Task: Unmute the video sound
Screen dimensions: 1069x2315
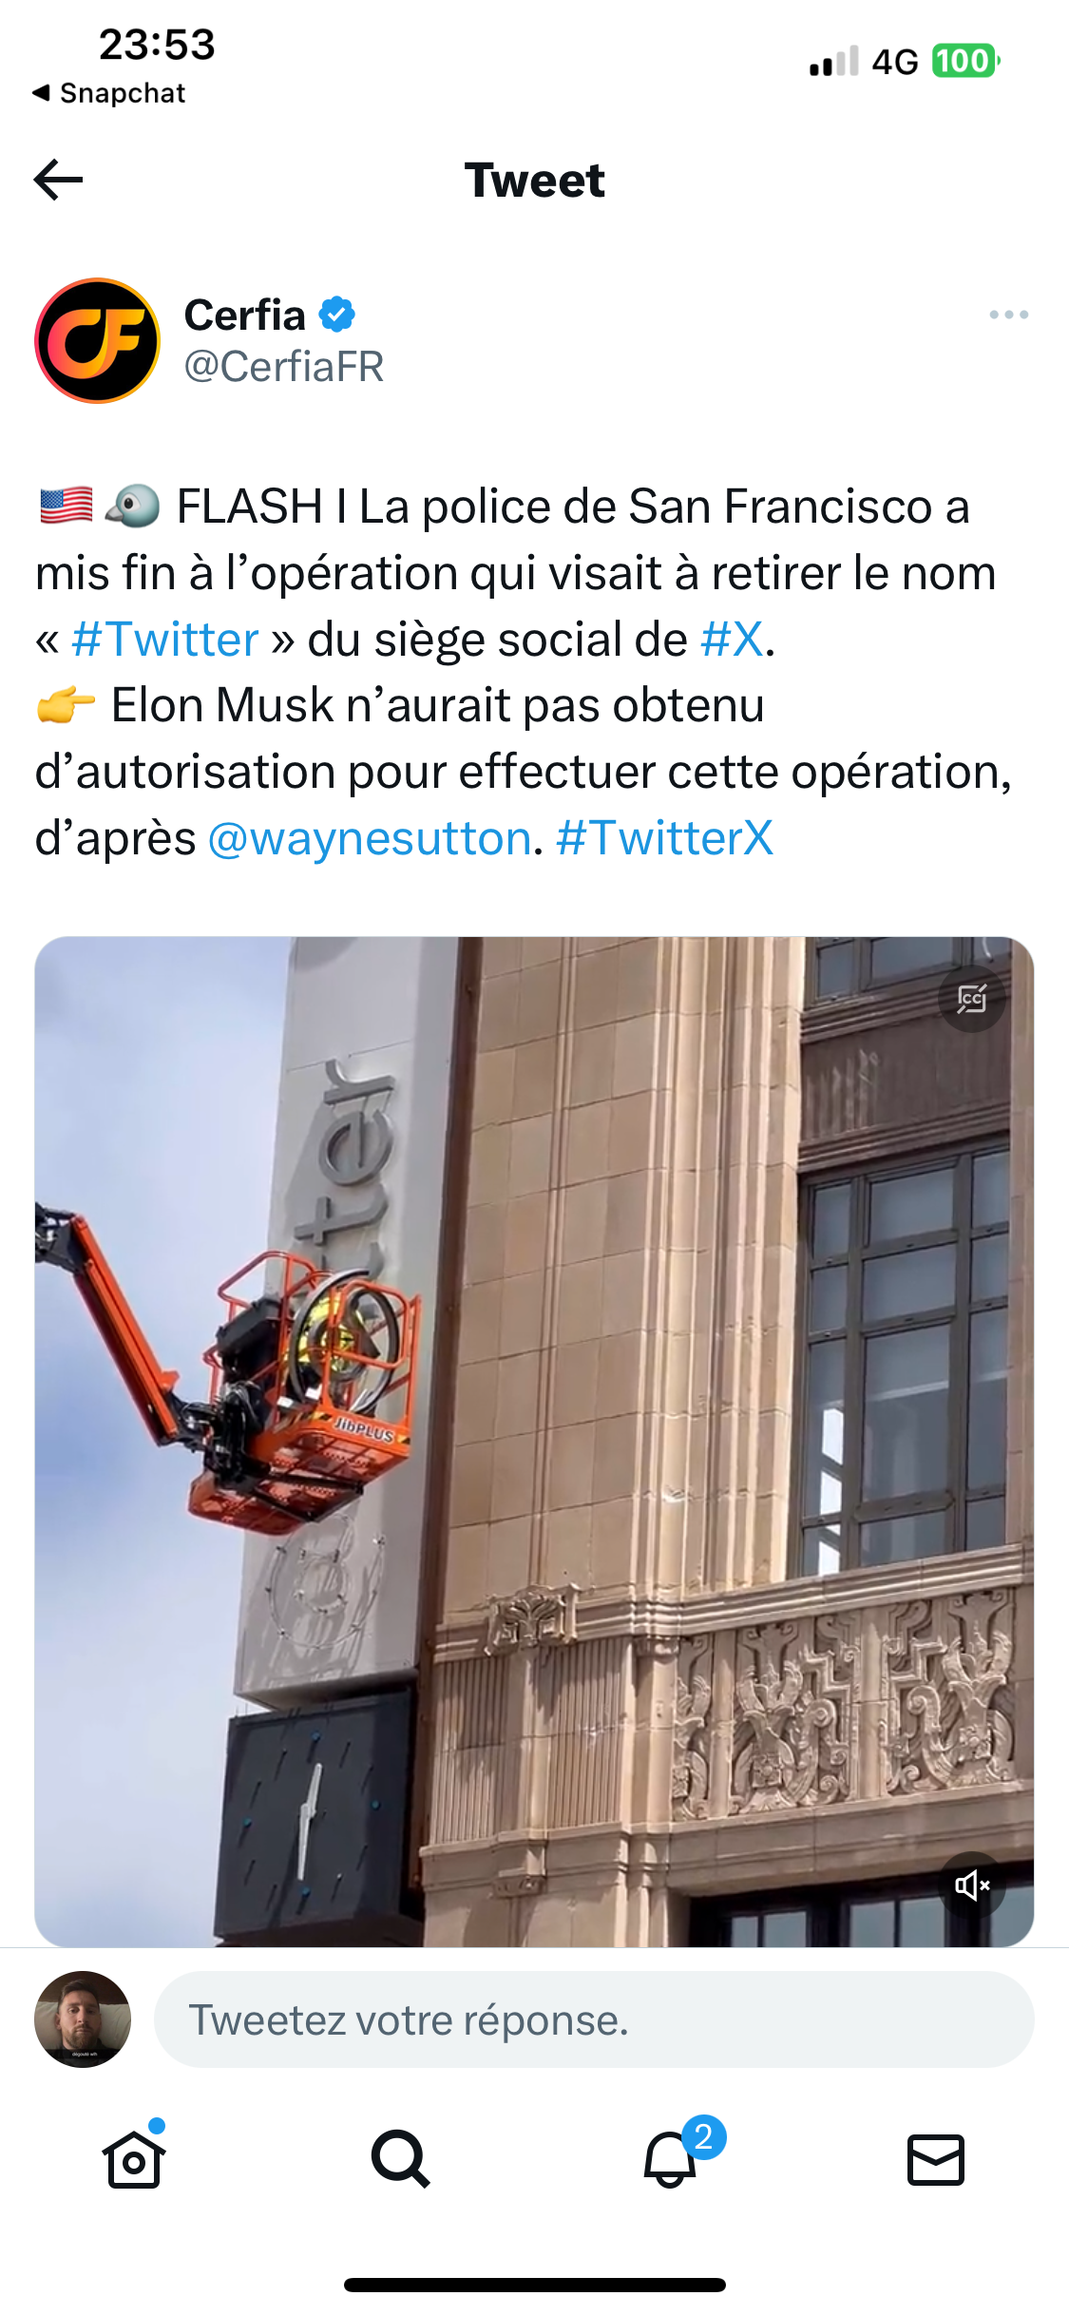Action: pyautogui.click(x=971, y=1885)
